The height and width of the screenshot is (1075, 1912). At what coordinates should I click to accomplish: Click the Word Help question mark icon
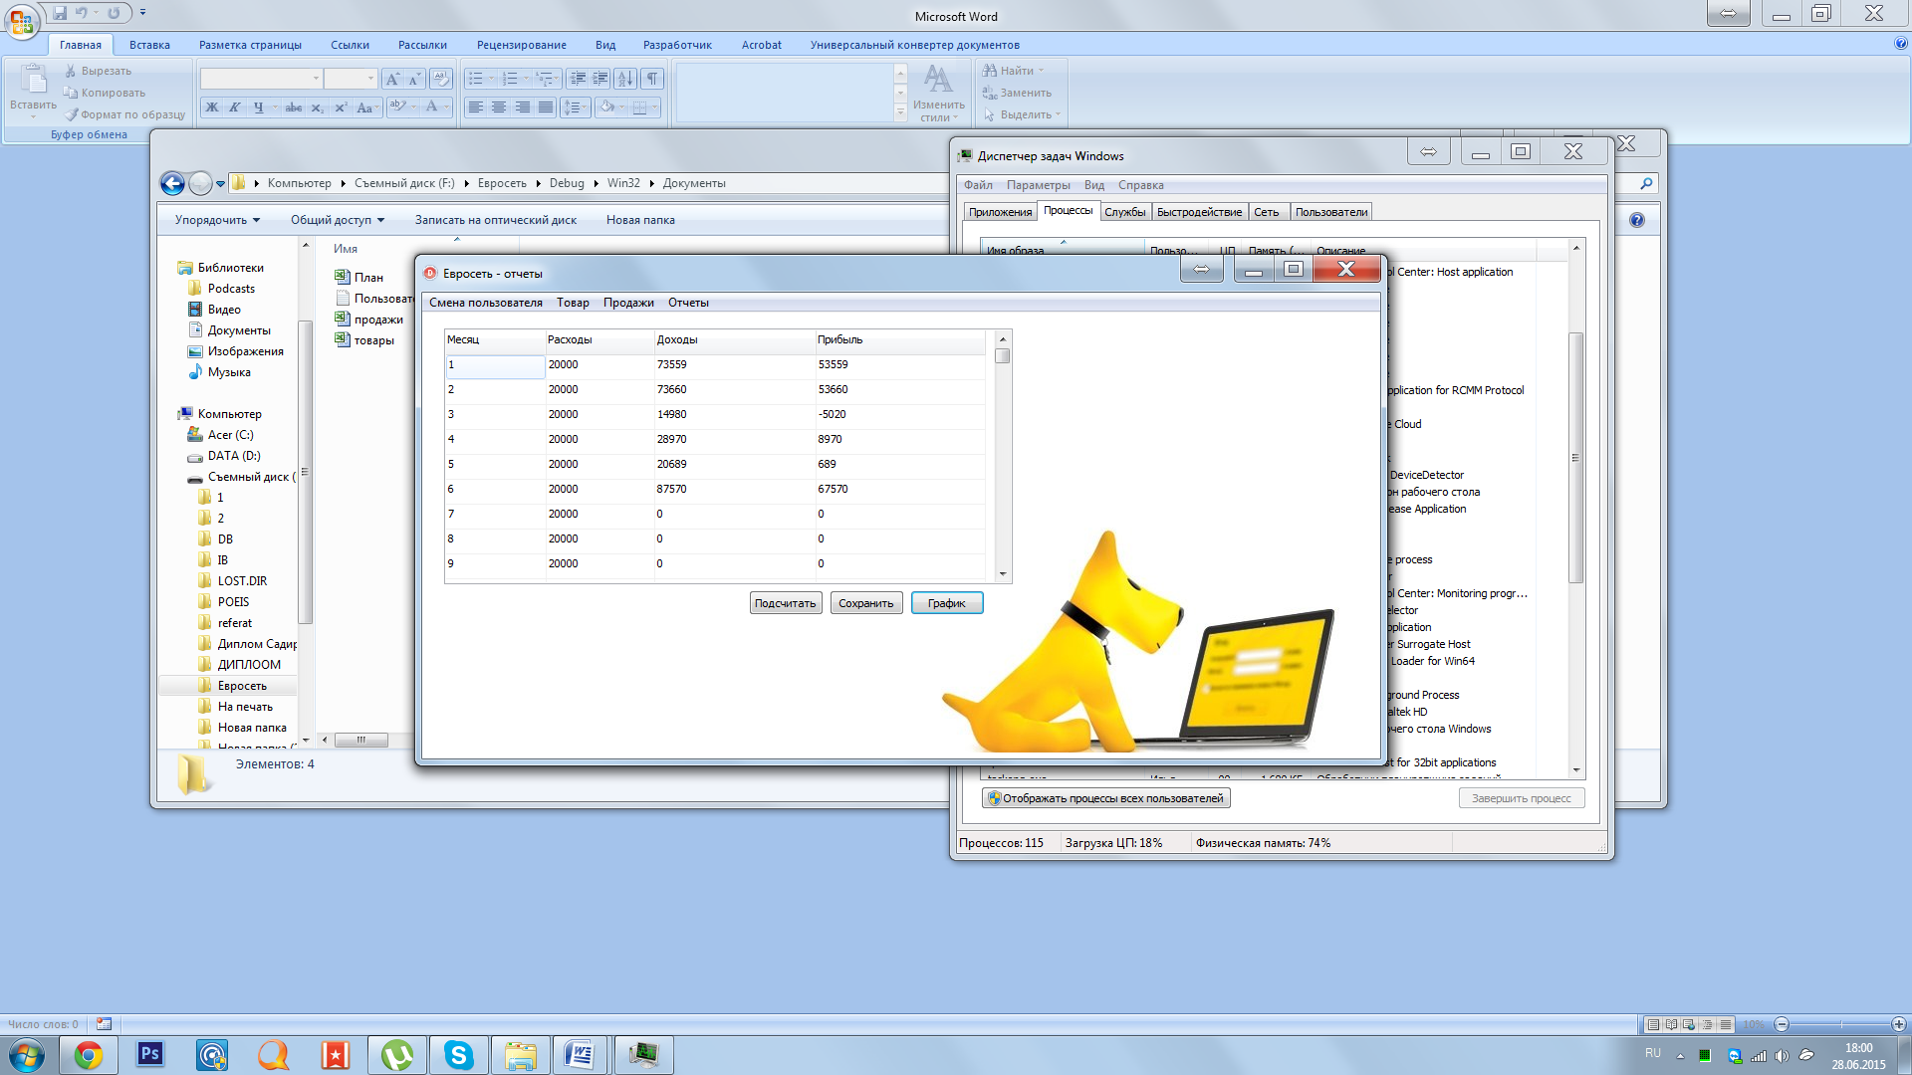click(x=1901, y=44)
